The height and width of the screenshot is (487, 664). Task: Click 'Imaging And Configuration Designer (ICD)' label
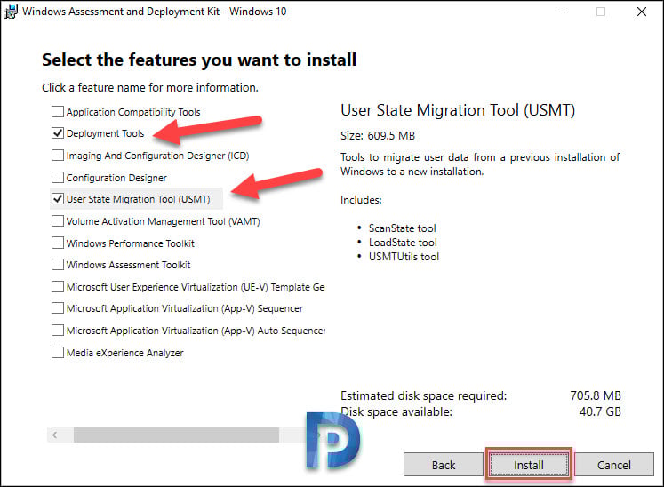tap(157, 156)
